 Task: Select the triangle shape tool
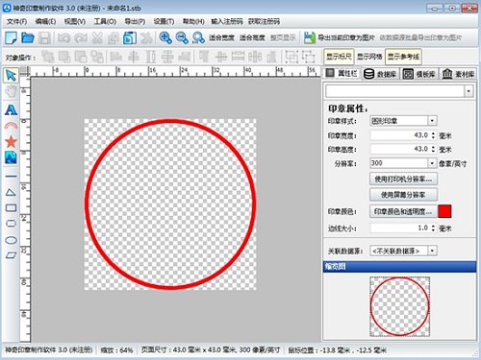click(x=11, y=192)
